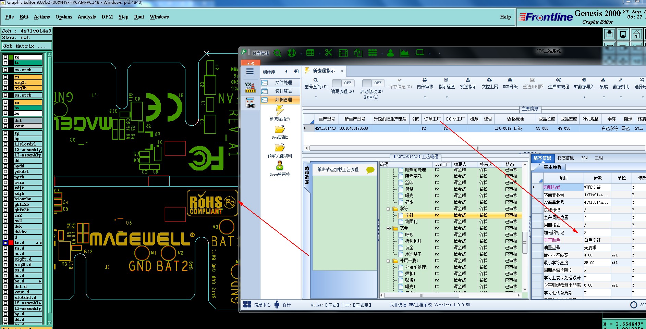The height and width of the screenshot is (329, 646).
Task: Open dropdown arrow under MI数据导入
Action: click(x=584, y=97)
